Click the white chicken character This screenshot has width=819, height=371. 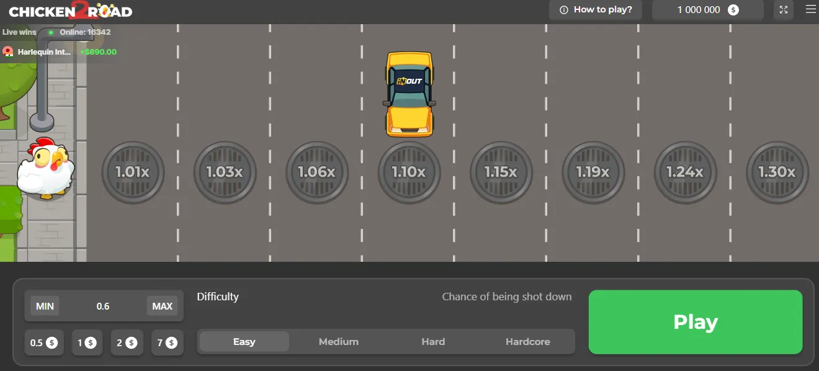(x=45, y=169)
